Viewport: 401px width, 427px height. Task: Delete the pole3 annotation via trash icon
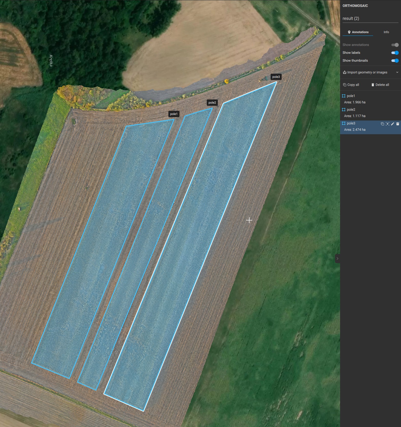pos(398,124)
